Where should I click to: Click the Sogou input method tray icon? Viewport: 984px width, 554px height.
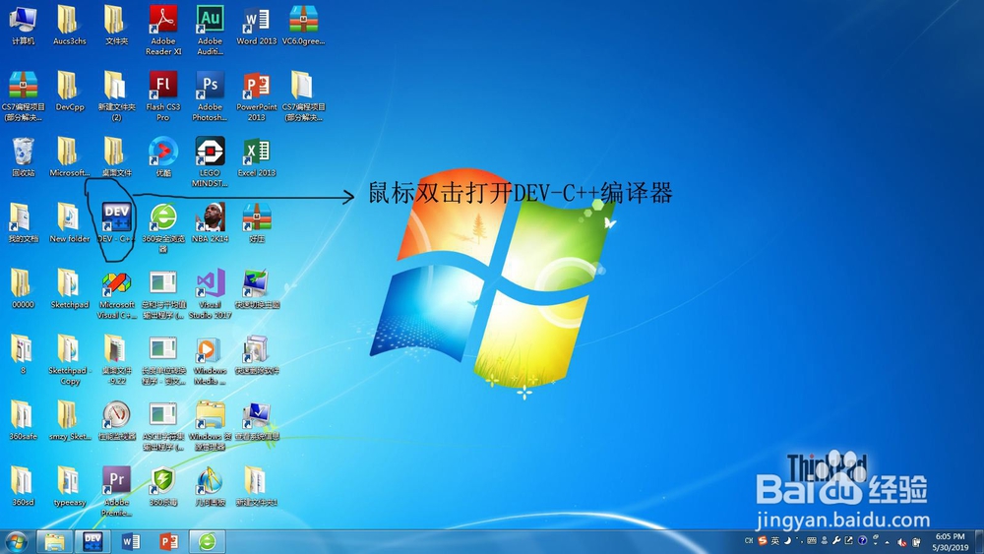(763, 541)
